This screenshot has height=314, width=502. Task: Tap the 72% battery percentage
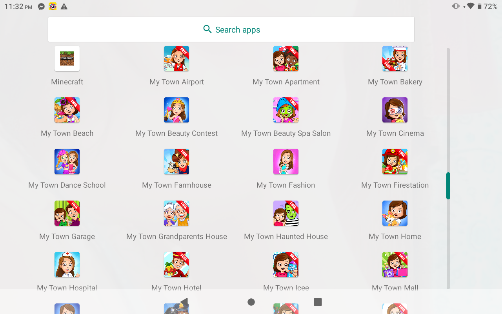pos(491,6)
